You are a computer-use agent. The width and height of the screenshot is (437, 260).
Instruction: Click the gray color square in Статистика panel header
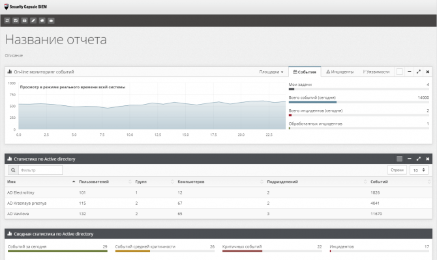399,159
